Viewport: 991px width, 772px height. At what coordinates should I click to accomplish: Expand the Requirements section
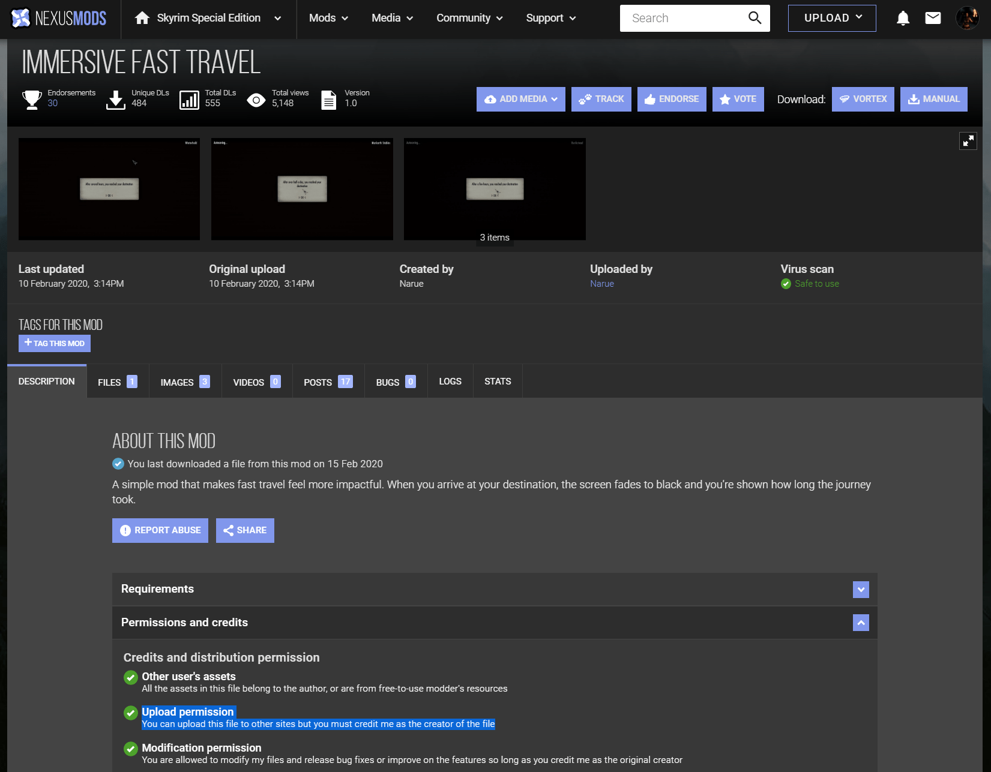tap(861, 589)
